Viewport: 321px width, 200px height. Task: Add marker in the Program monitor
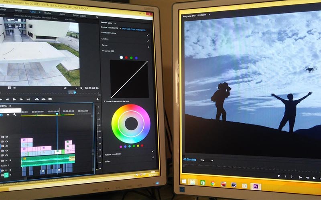tap(278, 176)
